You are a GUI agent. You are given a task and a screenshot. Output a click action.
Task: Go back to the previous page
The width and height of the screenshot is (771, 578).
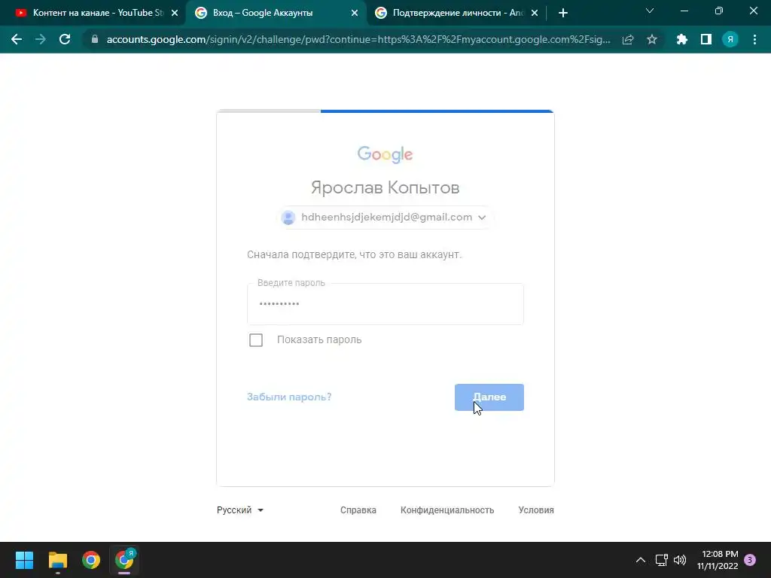[17, 39]
